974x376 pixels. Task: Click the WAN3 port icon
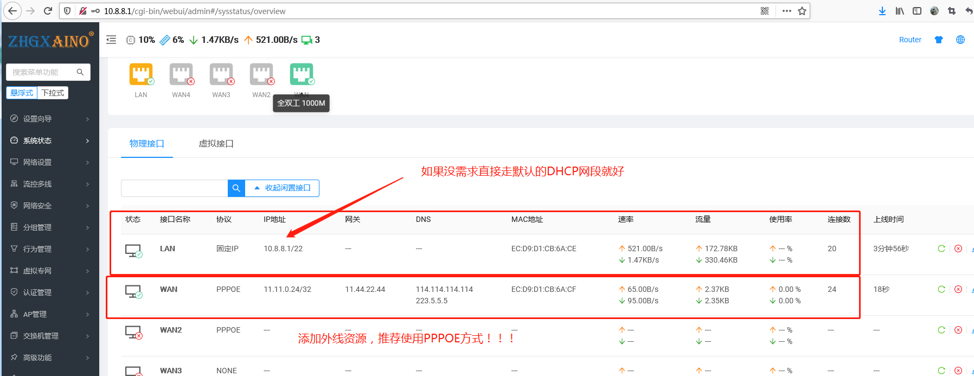[221, 74]
